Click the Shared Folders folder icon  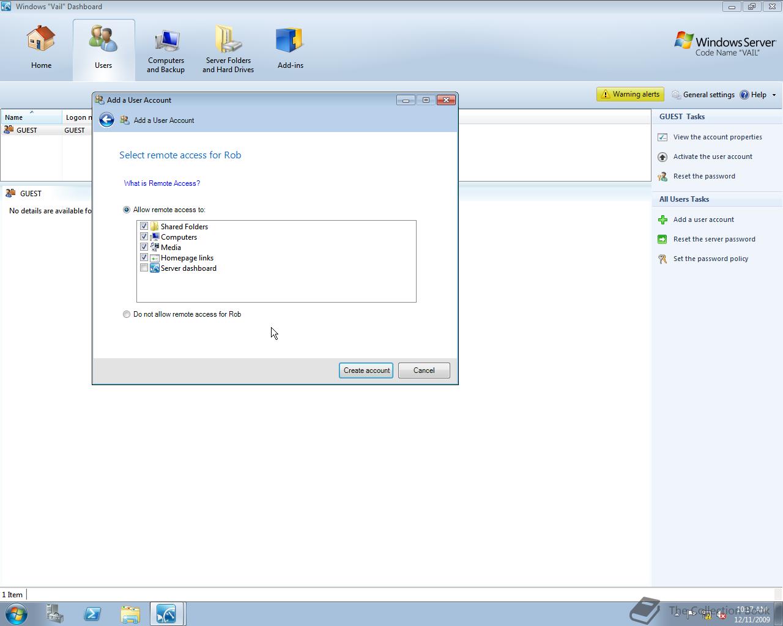pos(154,226)
